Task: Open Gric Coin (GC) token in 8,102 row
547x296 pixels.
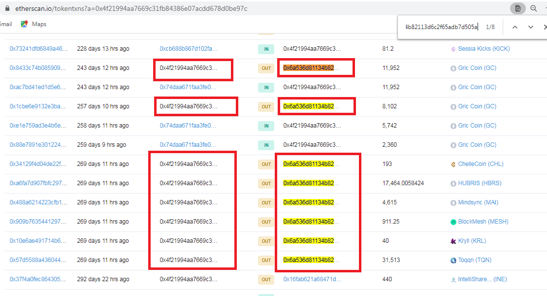Action: pos(477,106)
